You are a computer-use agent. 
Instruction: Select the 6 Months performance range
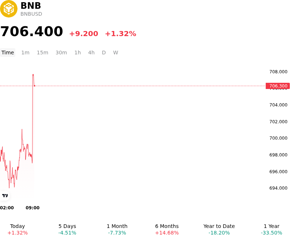tap(167, 229)
